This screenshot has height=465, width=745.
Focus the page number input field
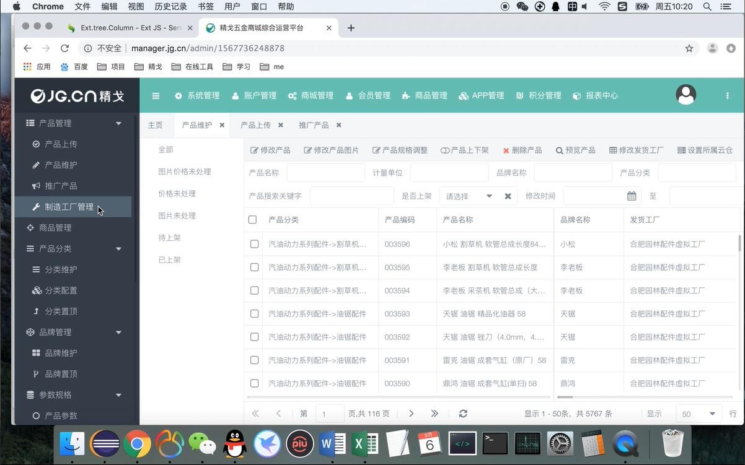[x=330, y=414]
